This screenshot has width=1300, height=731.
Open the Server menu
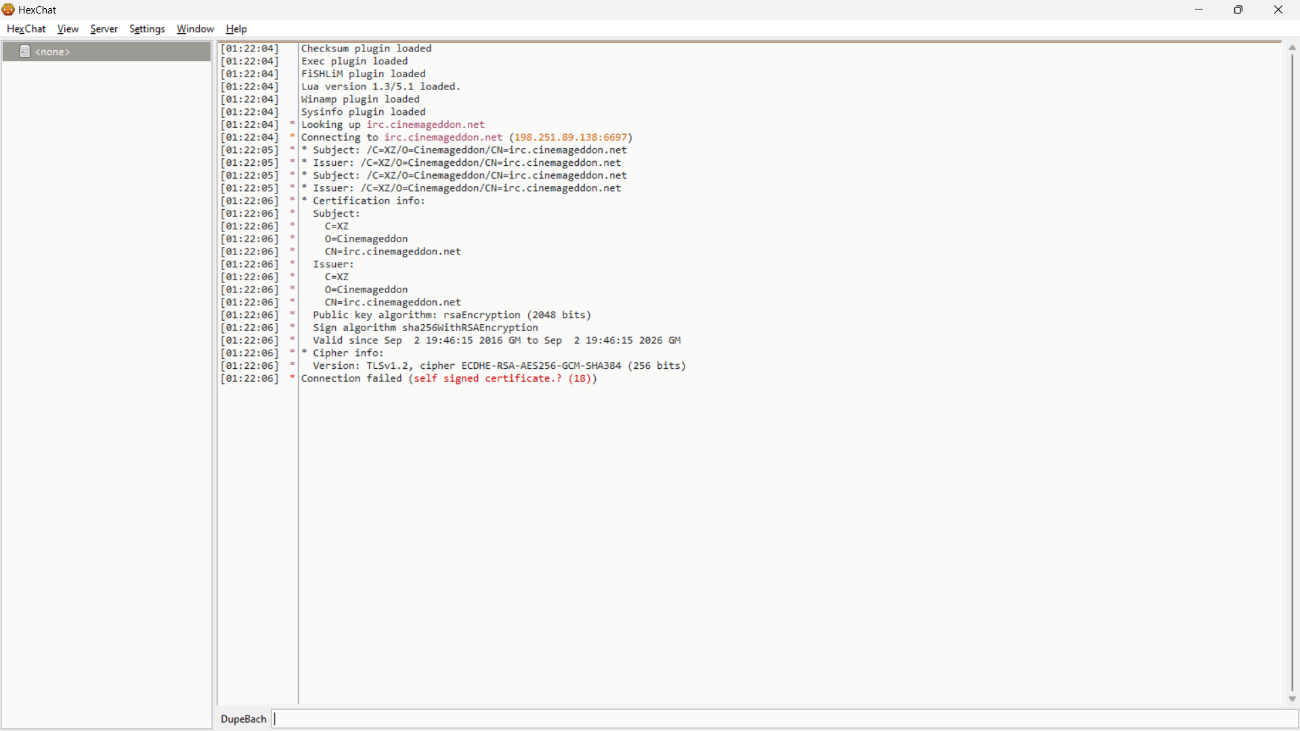click(104, 29)
